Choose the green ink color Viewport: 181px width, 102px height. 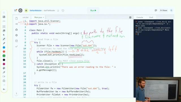4,56
